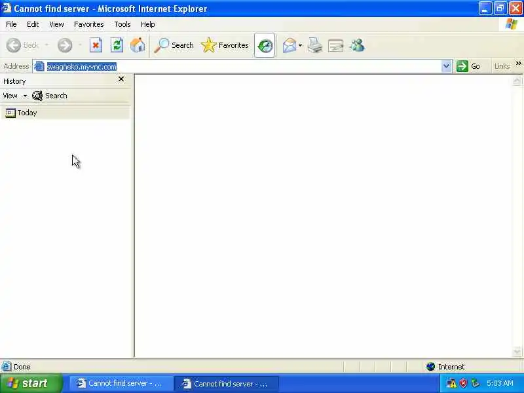Image resolution: width=524 pixels, height=393 pixels.
Task: Restore down the Internet Explorer window
Action: coord(500,9)
